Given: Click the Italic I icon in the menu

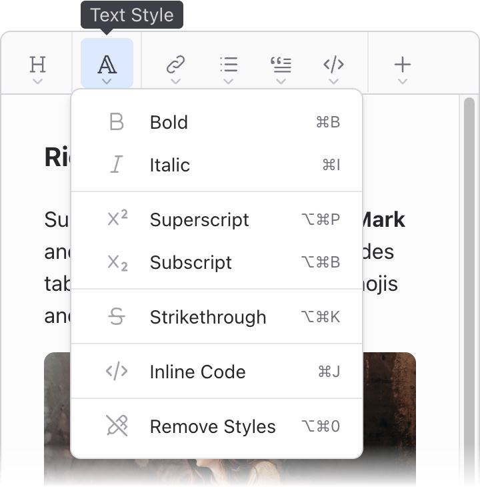Looking at the screenshot, I should tap(117, 164).
